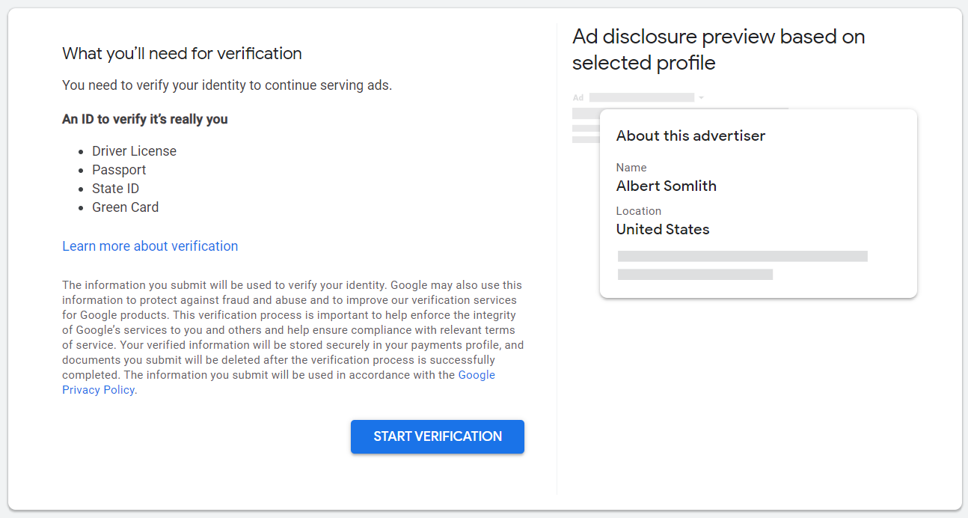This screenshot has width=968, height=518.
Task: Click the United States location value
Action: click(x=662, y=230)
